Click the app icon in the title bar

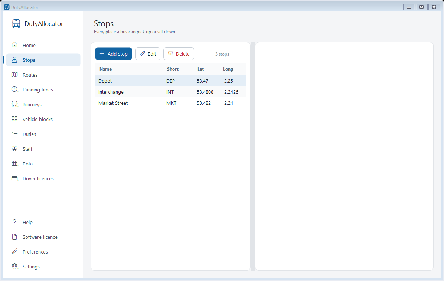(7, 7)
